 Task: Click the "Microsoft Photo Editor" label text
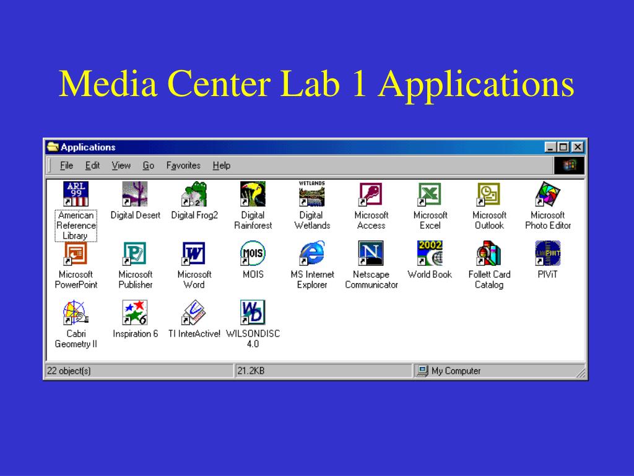(x=548, y=220)
